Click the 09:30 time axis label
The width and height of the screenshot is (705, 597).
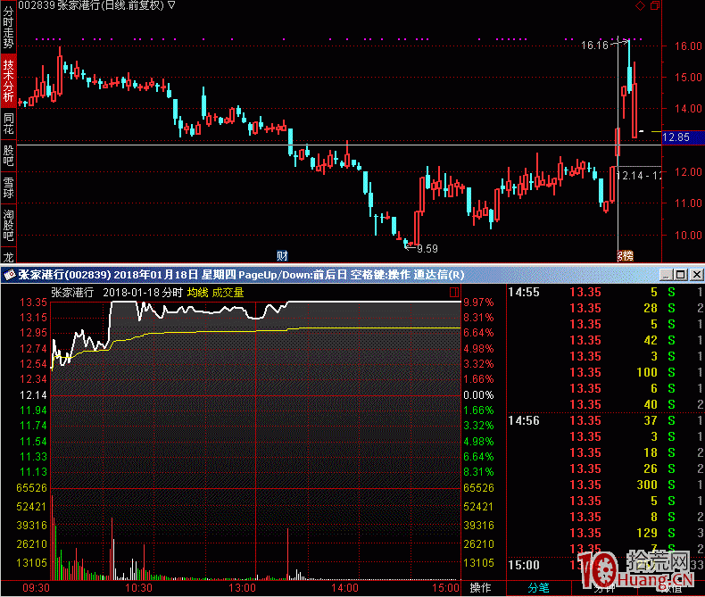pos(36,587)
